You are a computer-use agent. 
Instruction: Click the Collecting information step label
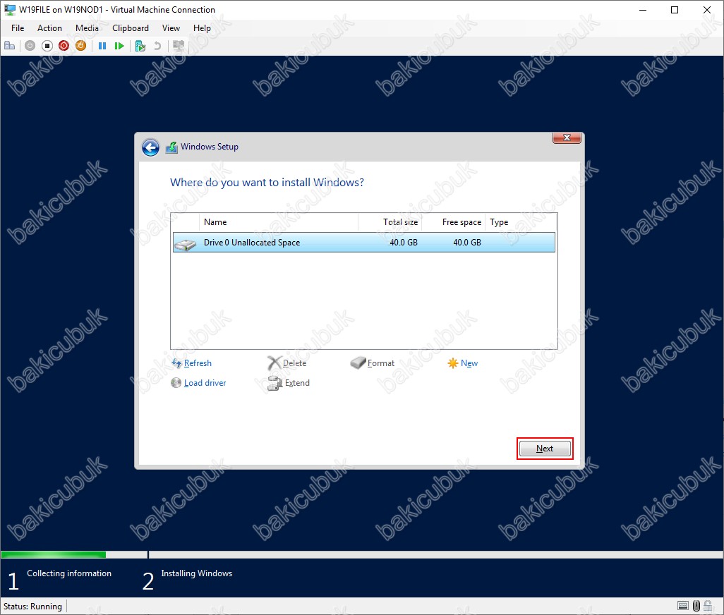(68, 573)
